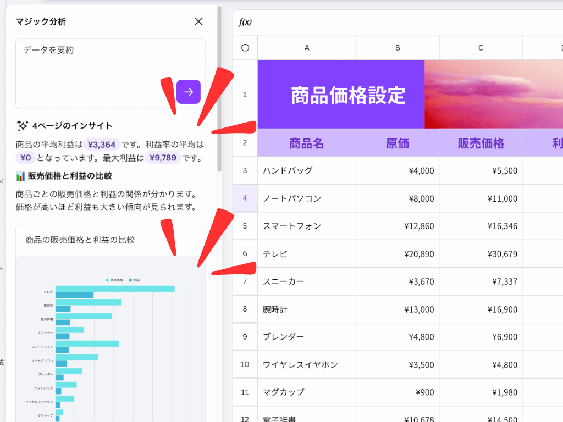Click the 販売価格 header cell

tap(481, 143)
